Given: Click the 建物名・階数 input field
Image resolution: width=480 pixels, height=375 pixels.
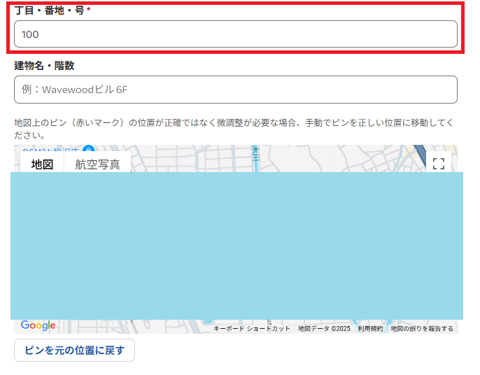Looking at the screenshot, I should (235, 90).
